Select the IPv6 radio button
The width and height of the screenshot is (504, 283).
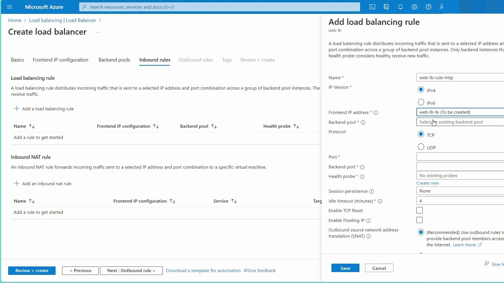pyautogui.click(x=421, y=102)
